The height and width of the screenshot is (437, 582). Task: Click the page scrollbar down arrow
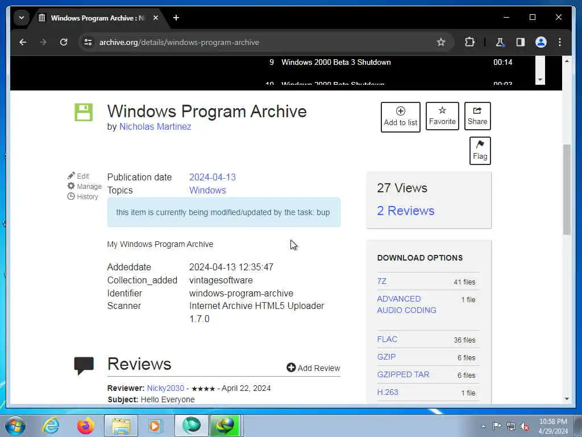click(567, 399)
